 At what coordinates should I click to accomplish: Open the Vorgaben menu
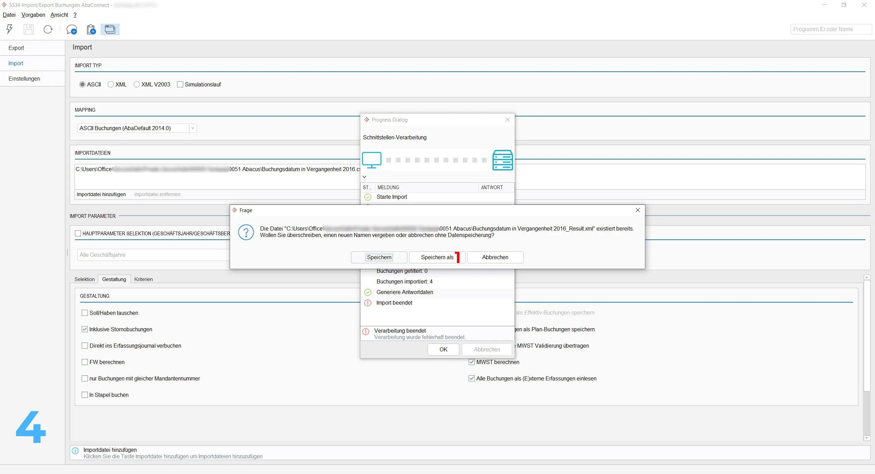33,15
